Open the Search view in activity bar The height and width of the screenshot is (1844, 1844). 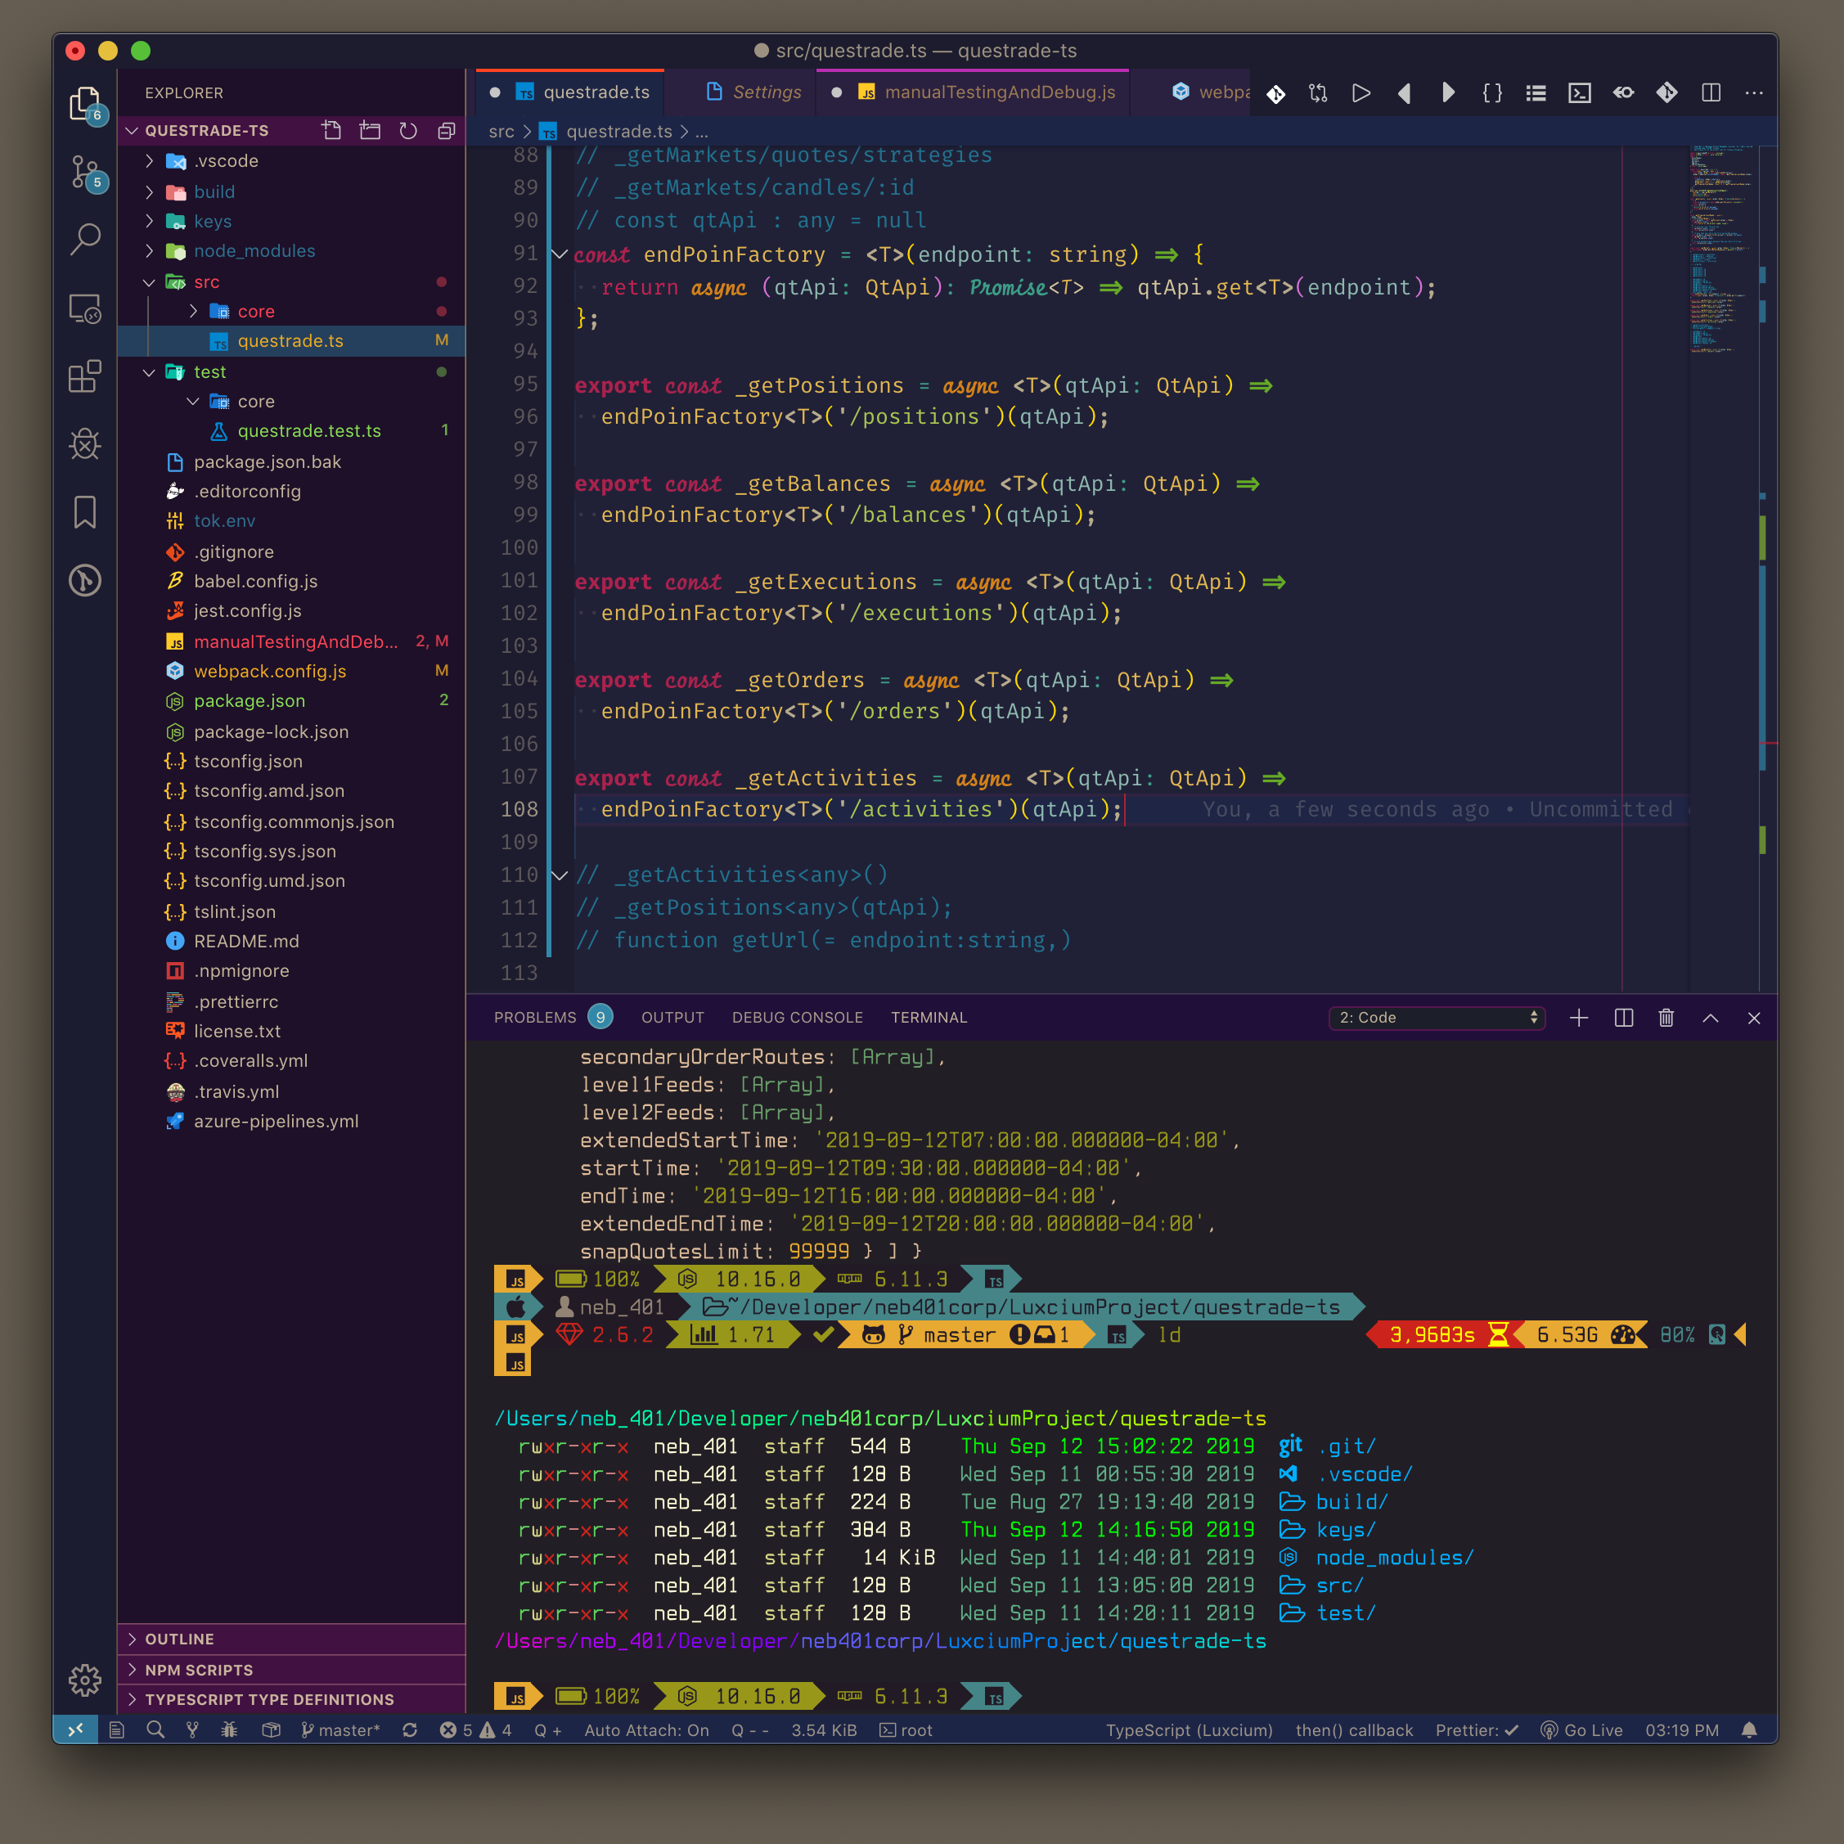coord(85,239)
